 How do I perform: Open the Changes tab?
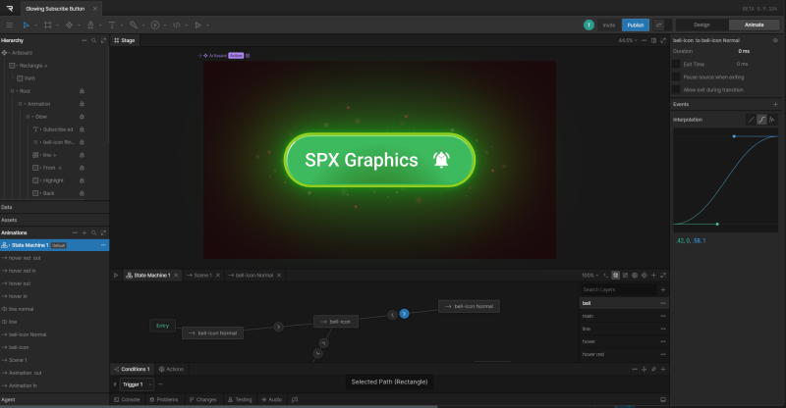click(203, 399)
